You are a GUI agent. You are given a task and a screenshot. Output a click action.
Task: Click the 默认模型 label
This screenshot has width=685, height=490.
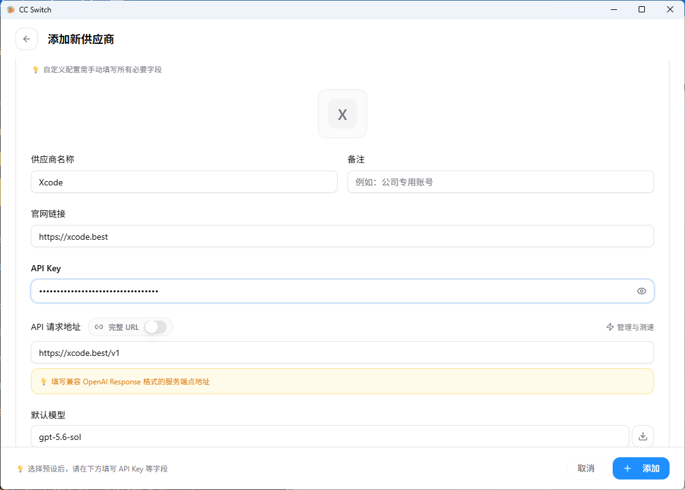48,415
